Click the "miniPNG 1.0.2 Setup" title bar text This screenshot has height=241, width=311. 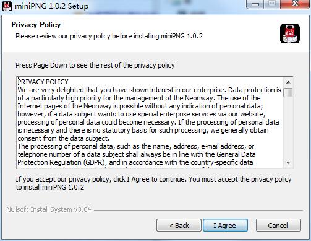pyautogui.click(x=51, y=6)
